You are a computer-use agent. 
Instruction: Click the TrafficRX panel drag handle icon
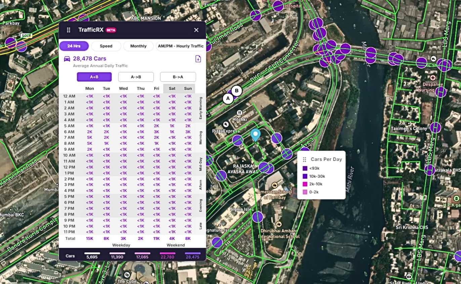tap(69, 30)
